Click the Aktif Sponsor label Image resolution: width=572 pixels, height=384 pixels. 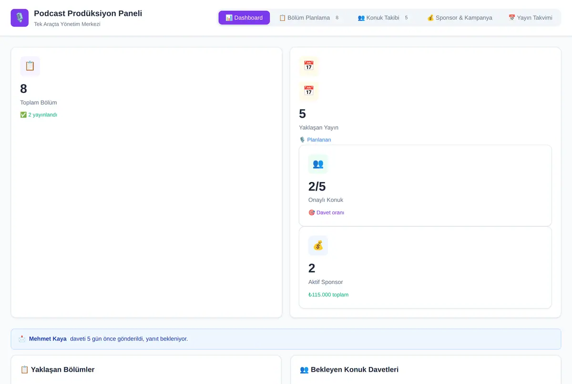coord(326,282)
